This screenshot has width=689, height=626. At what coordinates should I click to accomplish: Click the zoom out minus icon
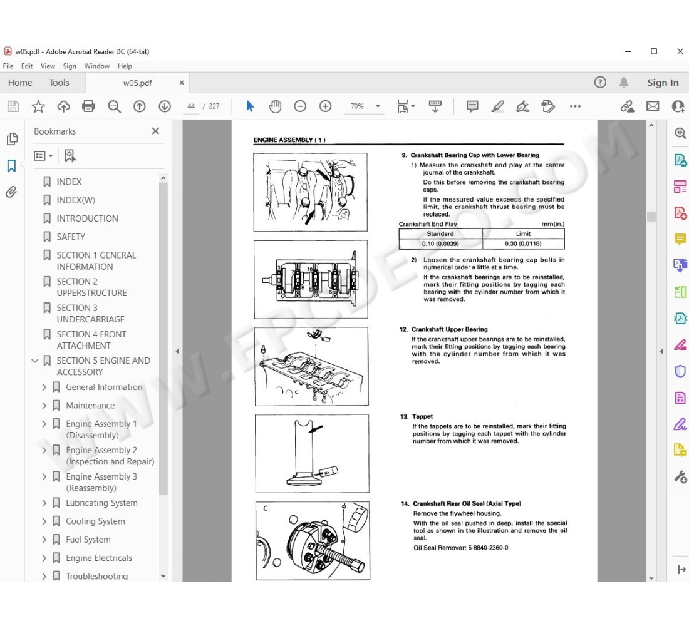point(300,106)
